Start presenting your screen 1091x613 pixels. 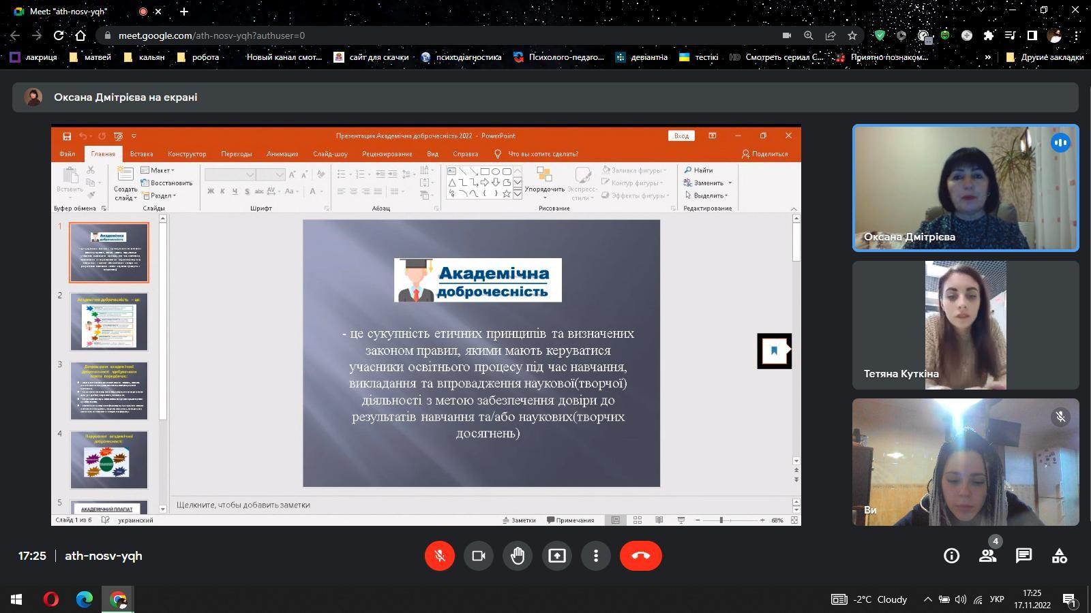click(557, 556)
